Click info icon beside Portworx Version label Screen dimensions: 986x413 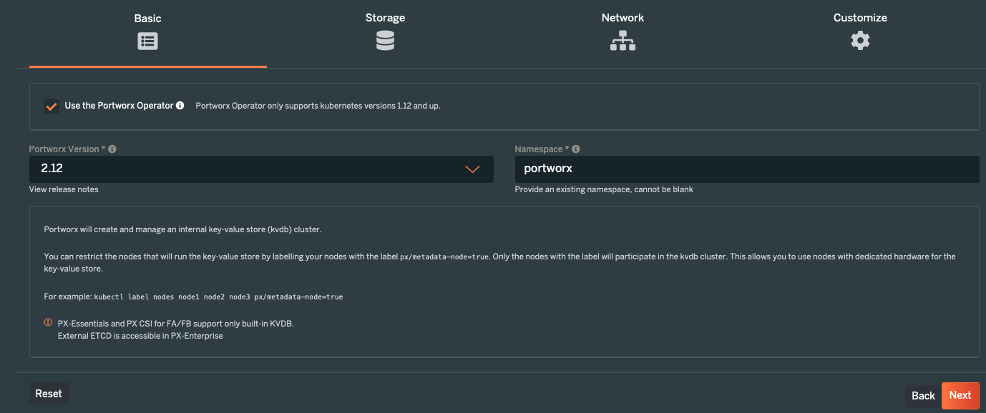point(112,149)
